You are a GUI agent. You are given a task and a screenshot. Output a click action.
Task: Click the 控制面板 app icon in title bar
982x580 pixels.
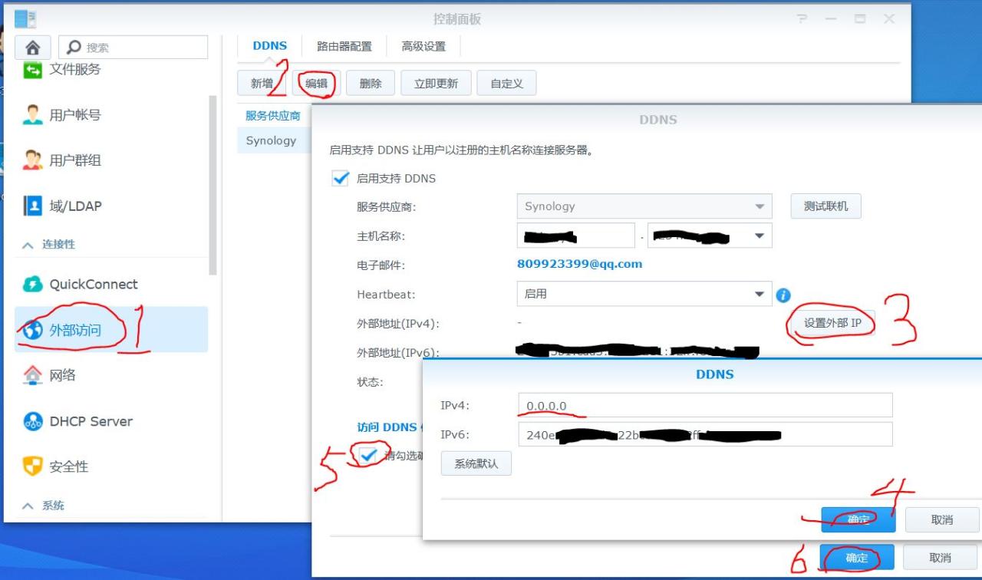[25, 19]
